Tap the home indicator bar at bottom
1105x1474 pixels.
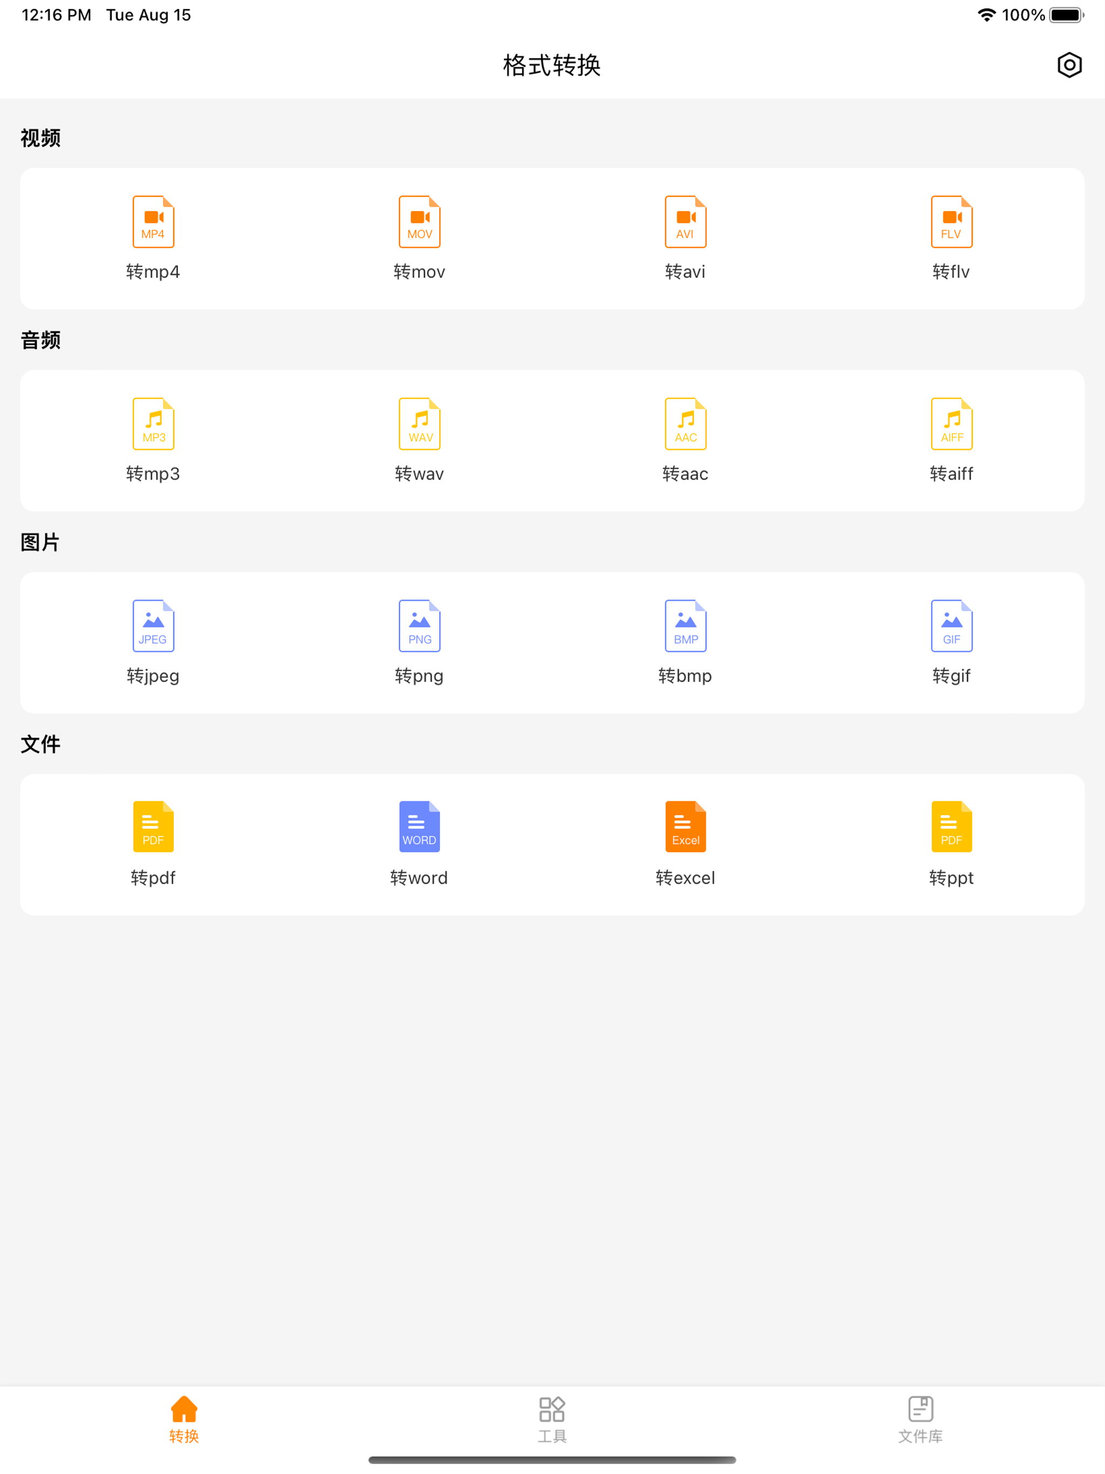pyautogui.click(x=552, y=1460)
